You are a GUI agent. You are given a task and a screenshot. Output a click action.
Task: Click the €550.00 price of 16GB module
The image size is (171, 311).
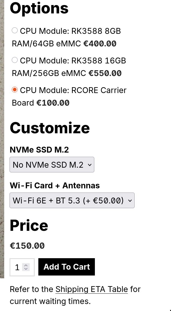[x=105, y=73]
